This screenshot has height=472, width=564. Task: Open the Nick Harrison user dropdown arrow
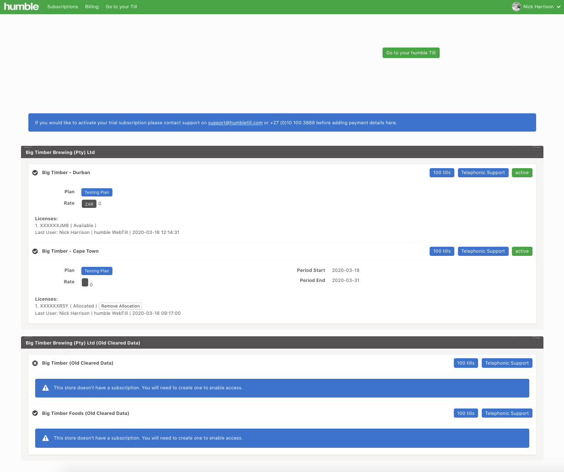click(559, 7)
